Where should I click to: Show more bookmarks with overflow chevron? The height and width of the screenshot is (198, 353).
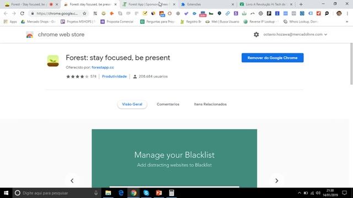point(347,21)
